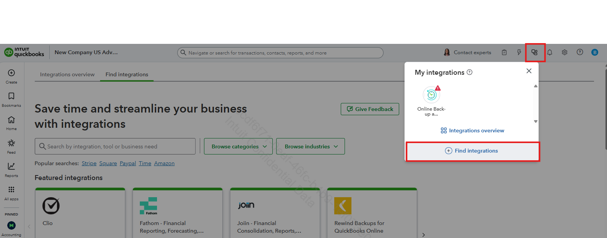Switch to Integrations overview tab
Viewport: 607px width, 238px height.
pos(67,74)
